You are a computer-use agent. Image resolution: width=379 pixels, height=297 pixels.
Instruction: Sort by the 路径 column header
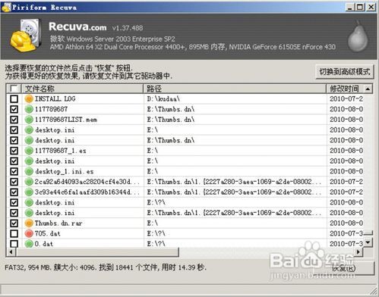[x=235, y=89]
